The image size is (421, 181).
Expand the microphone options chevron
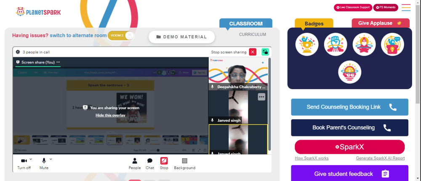(x=51, y=159)
